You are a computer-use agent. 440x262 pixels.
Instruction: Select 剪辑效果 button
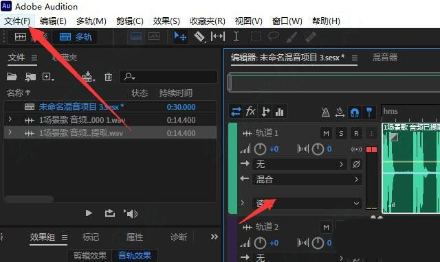[90, 256]
